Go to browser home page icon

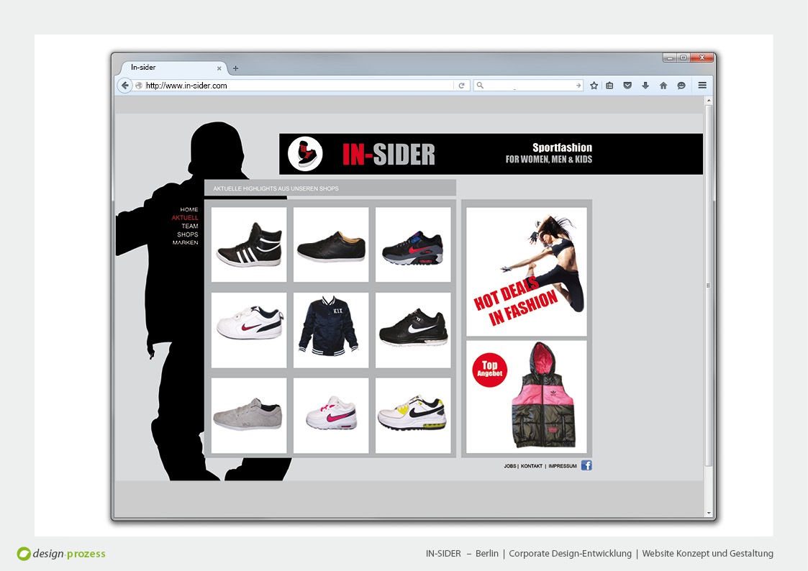coord(663,86)
